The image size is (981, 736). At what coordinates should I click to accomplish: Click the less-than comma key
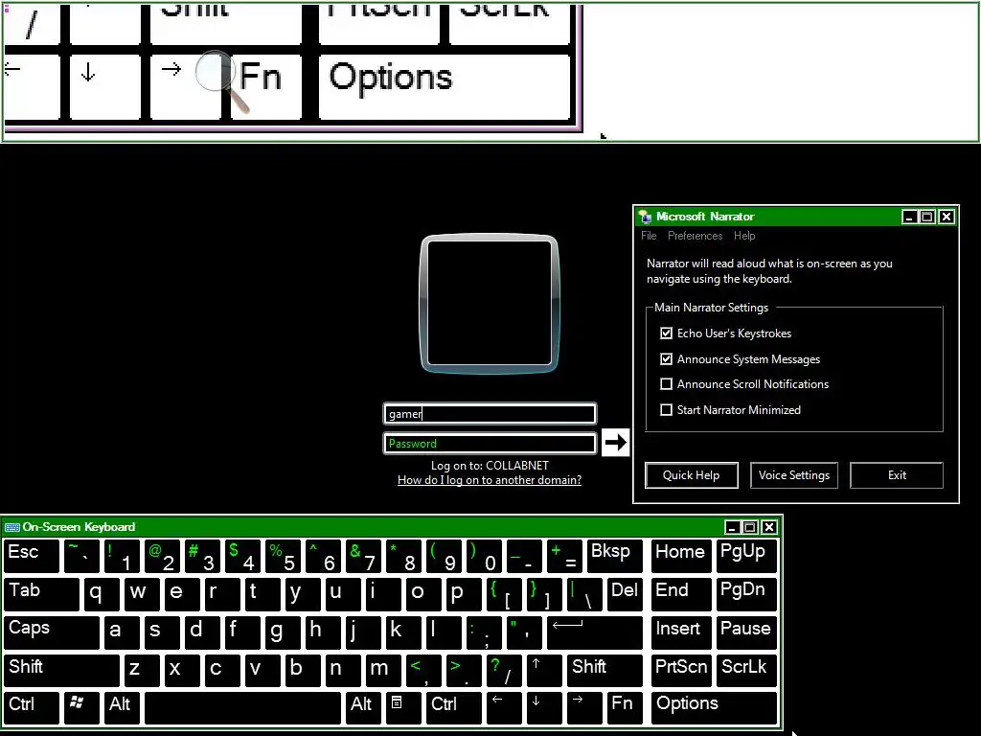[423, 670]
